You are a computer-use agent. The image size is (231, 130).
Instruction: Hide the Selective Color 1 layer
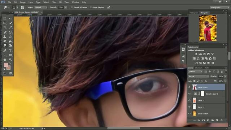(x=189, y=94)
